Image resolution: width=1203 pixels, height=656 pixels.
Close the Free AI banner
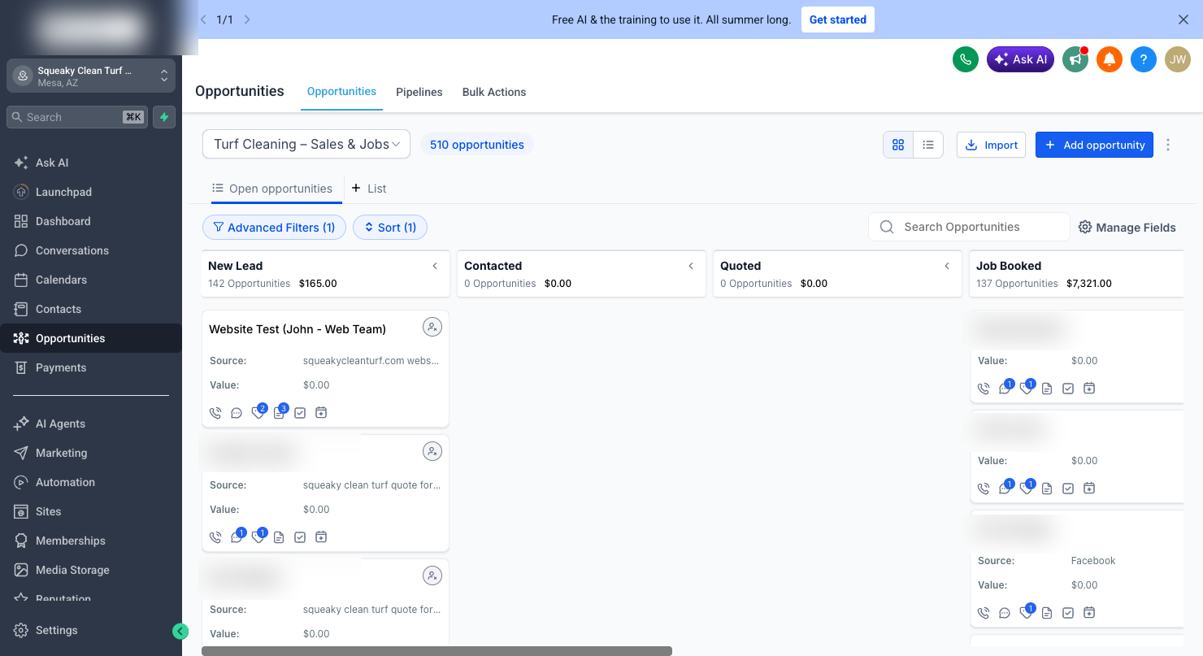pyautogui.click(x=1183, y=20)
